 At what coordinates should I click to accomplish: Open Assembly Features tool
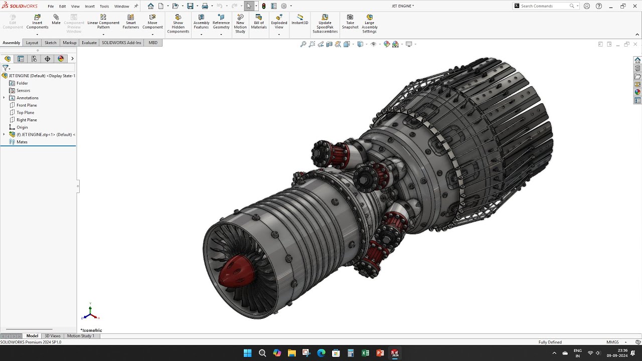[201, 22]
